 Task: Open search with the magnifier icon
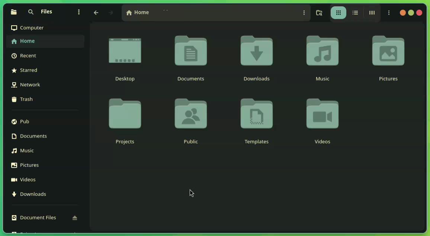pyautogui.click(x=31, y=12)
